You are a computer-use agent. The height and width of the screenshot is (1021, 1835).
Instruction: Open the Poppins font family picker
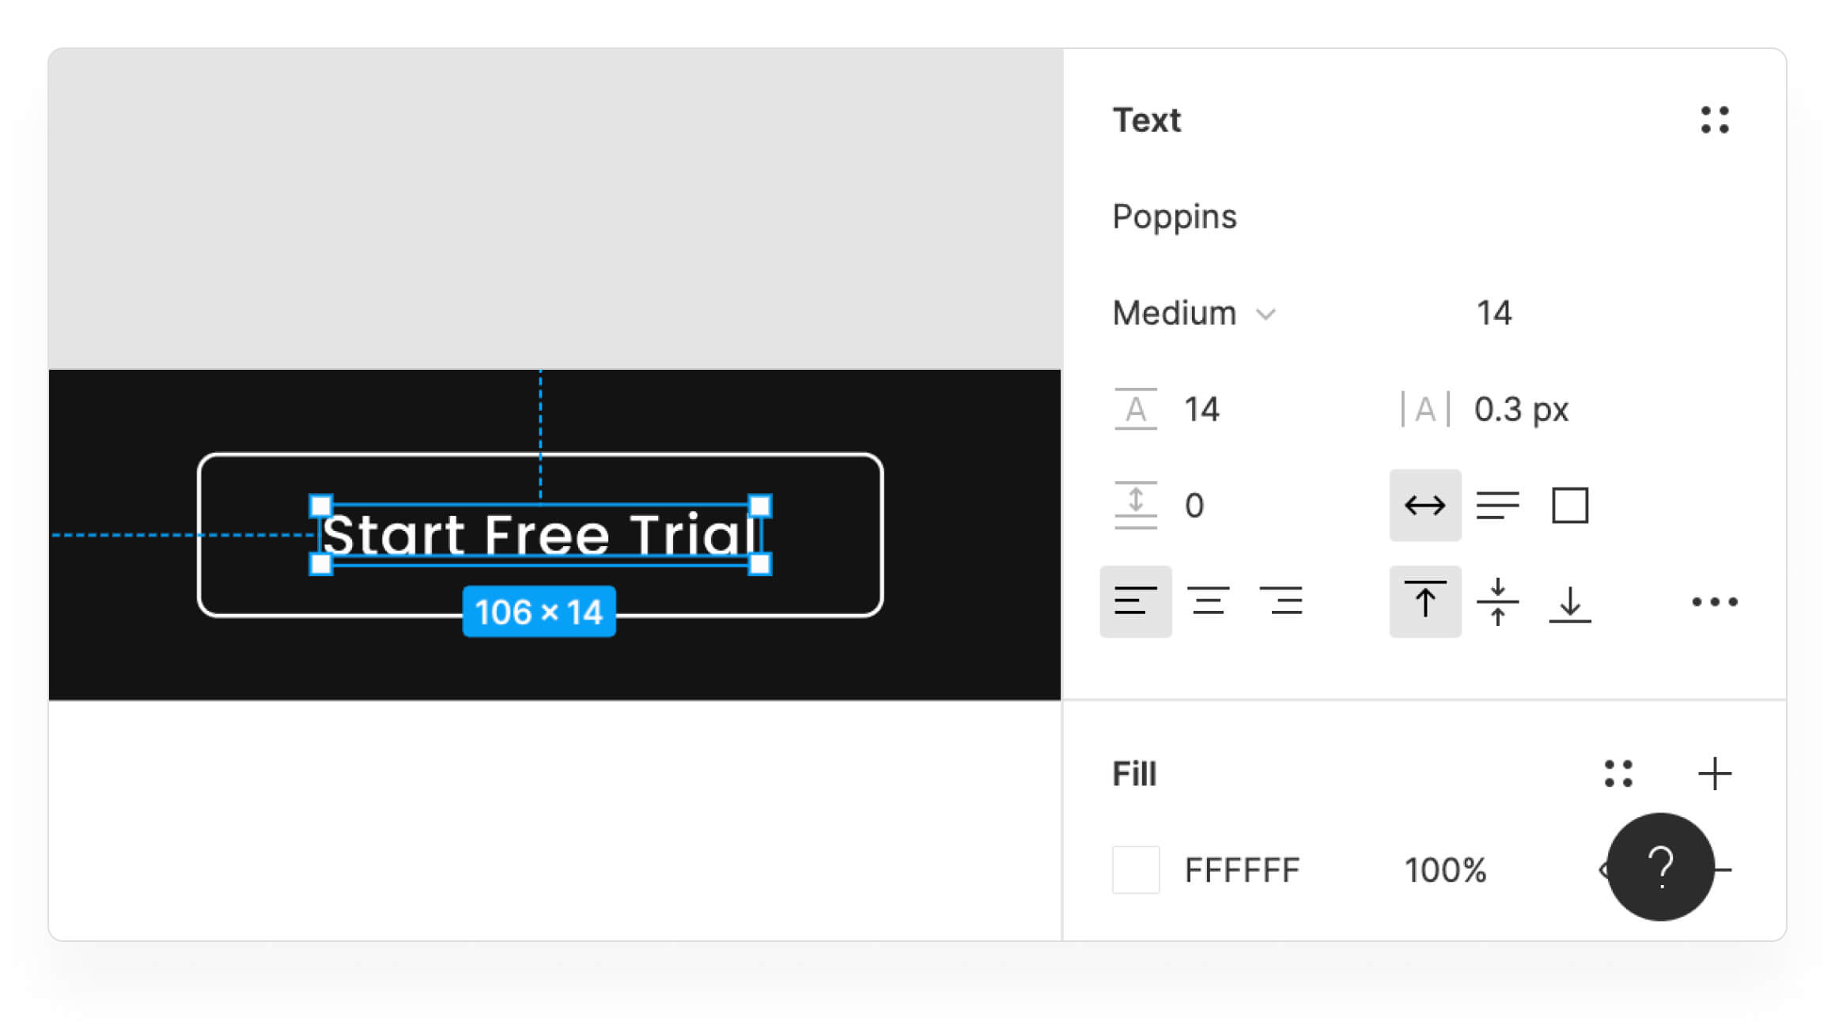[x=1175, y=217]
